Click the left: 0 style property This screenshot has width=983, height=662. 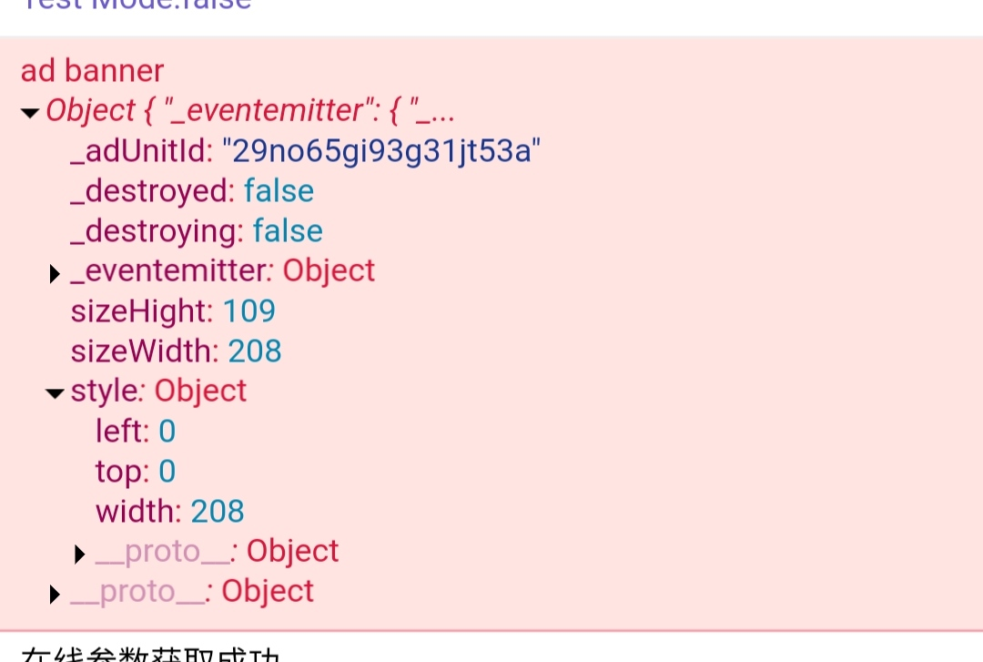coord(136,431)
